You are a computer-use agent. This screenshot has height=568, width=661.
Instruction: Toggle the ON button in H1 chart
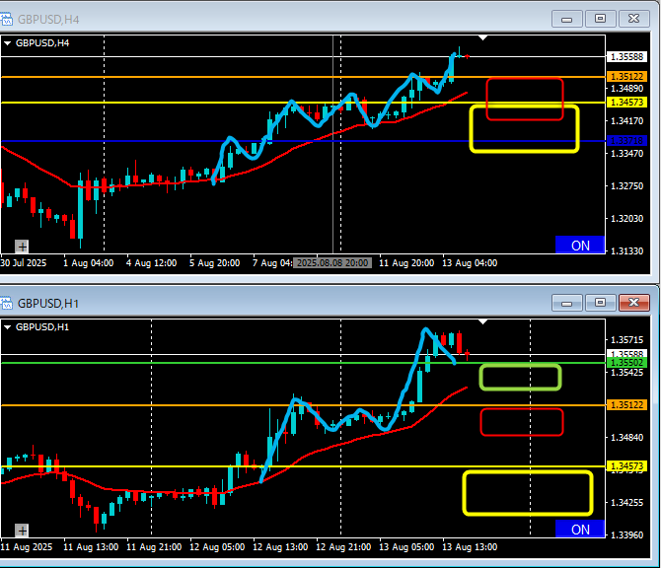click(580, 529)
